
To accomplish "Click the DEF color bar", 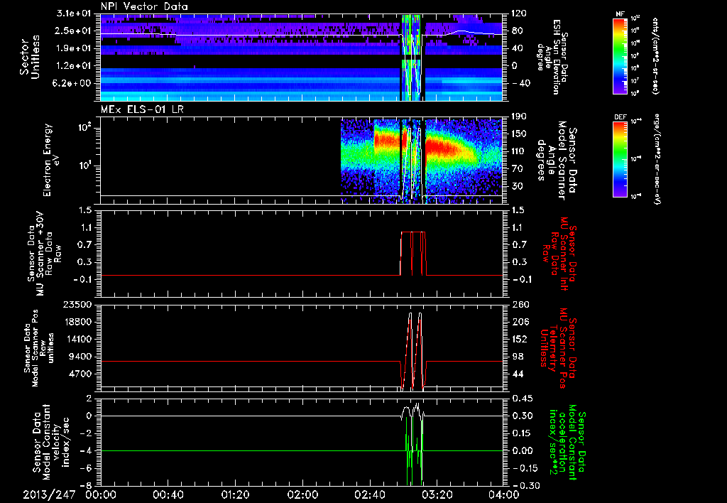I will tap(620, 158).
